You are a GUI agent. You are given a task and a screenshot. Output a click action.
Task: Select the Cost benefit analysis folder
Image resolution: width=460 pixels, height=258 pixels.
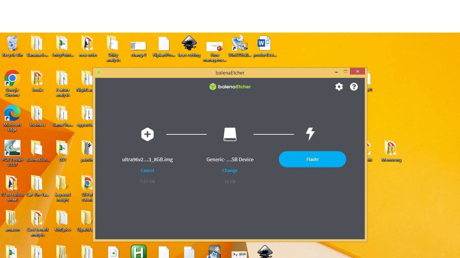(38, 223)
